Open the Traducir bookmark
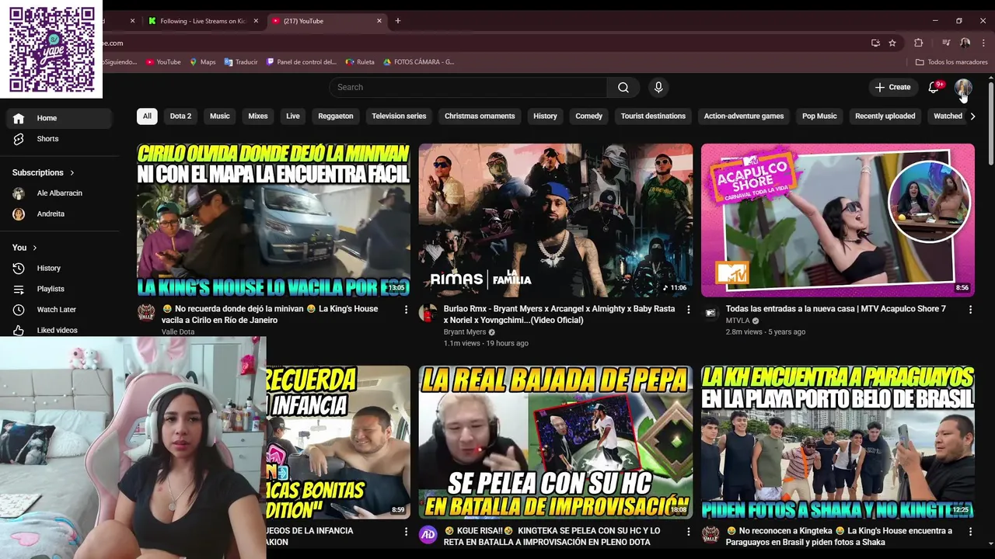Screen dimensions: 995x559 pos(241,62)
